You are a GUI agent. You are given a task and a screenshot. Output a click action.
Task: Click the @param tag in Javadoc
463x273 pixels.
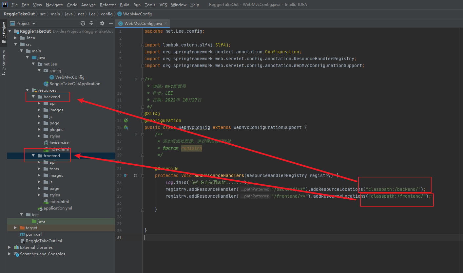tap(171, 148)
